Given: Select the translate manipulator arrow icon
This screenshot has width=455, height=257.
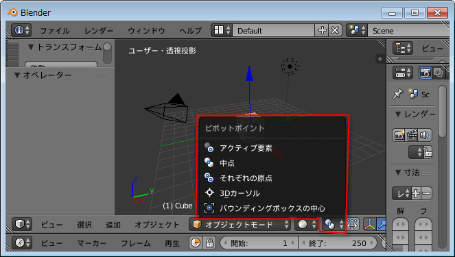Looking at the screenshot, I should tap(381, 224).
